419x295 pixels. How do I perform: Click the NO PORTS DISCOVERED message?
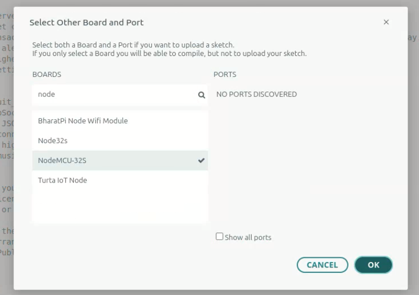click(256, 94)
